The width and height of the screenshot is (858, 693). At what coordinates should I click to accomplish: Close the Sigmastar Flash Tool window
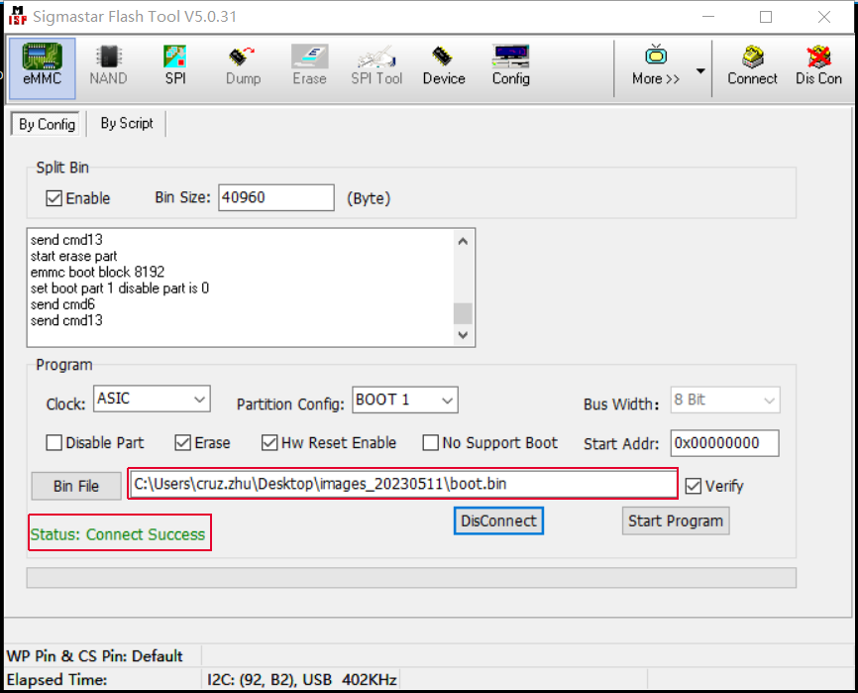pyautogui.click(x=824, y=17)
